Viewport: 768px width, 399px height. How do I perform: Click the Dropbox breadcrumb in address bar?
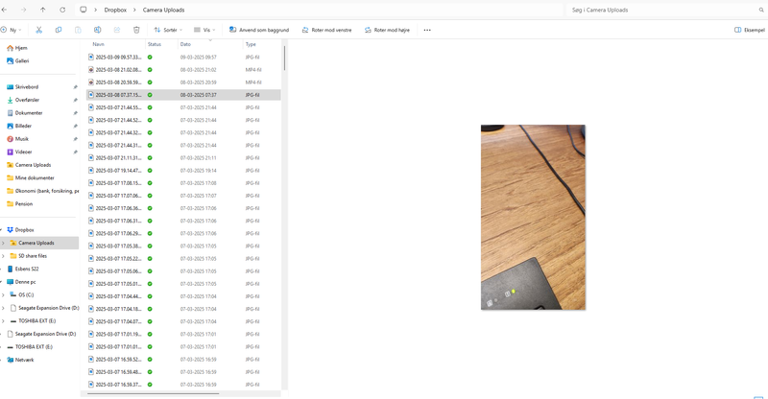coord(115,10)
